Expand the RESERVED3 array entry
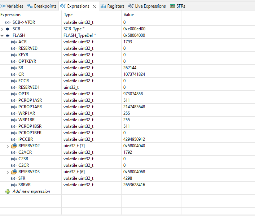The width and height of the screenshot is (255, 217). [8, 172]
